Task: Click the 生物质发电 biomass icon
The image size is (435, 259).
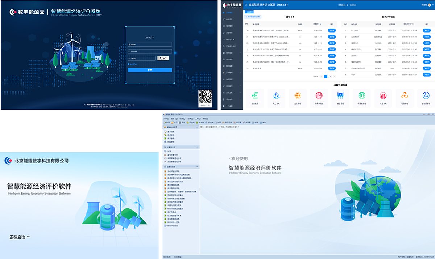Action: (x=426, y=95)
